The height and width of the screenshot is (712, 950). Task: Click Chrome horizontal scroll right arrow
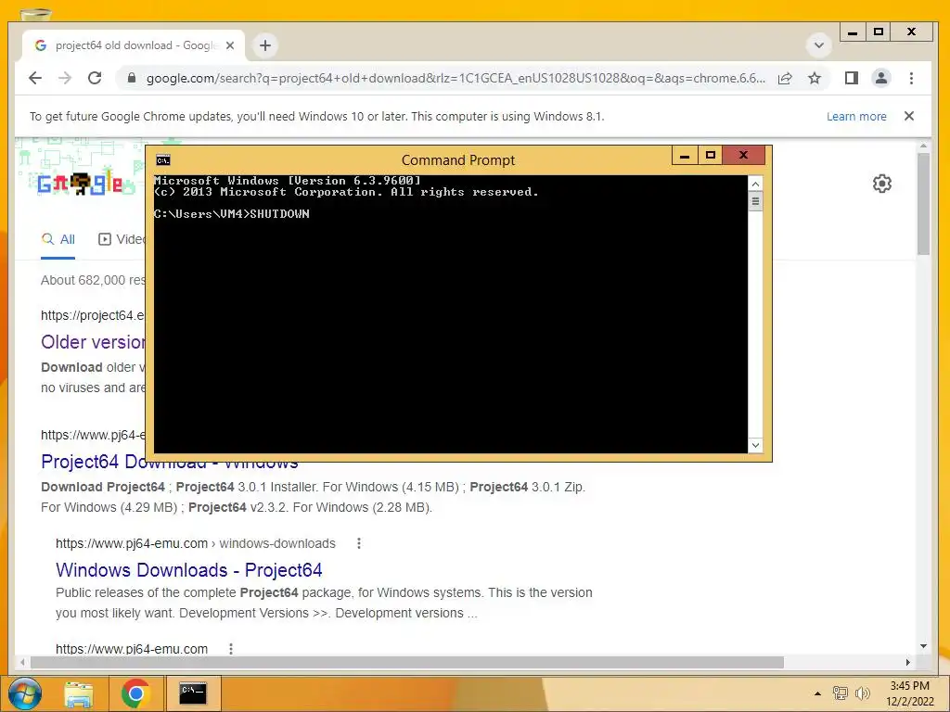(x=907, y=662)
